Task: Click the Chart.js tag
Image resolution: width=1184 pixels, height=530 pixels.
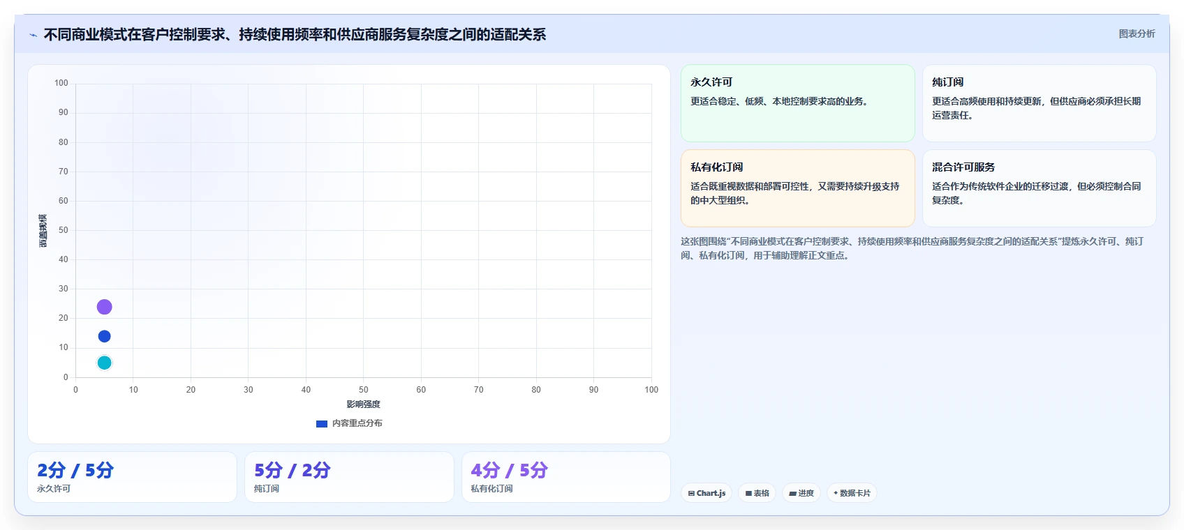Action: (706, 493)
